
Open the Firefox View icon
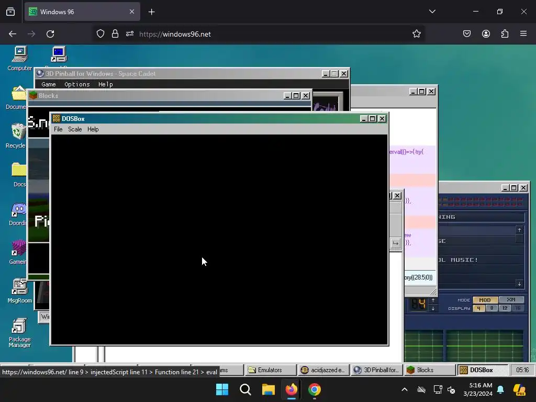pyautogui.click(x=10, y=12)
